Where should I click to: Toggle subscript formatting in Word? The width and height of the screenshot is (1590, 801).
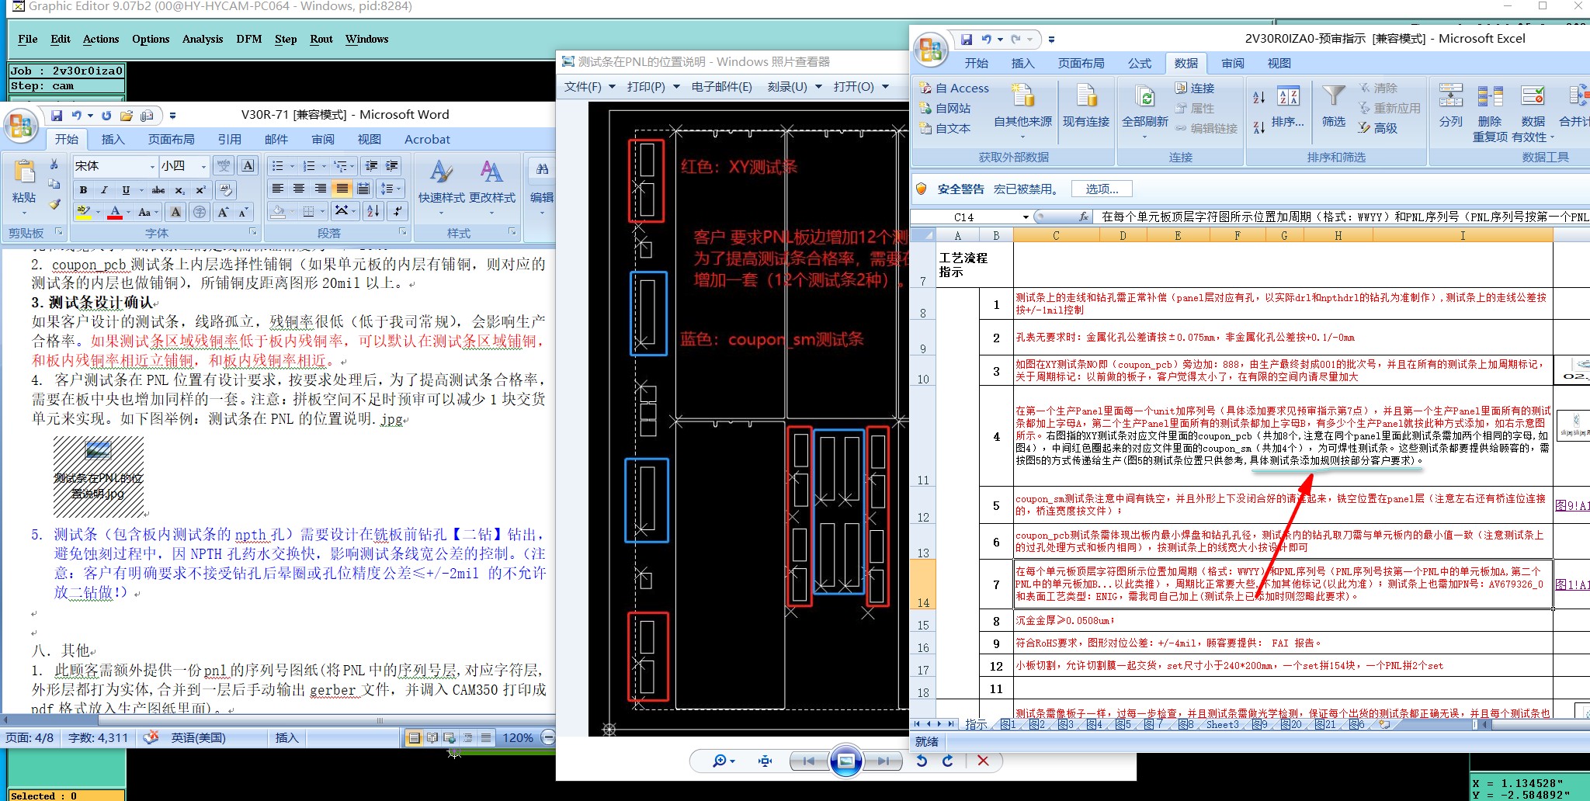pyautogui.click(x=179, y=190)
